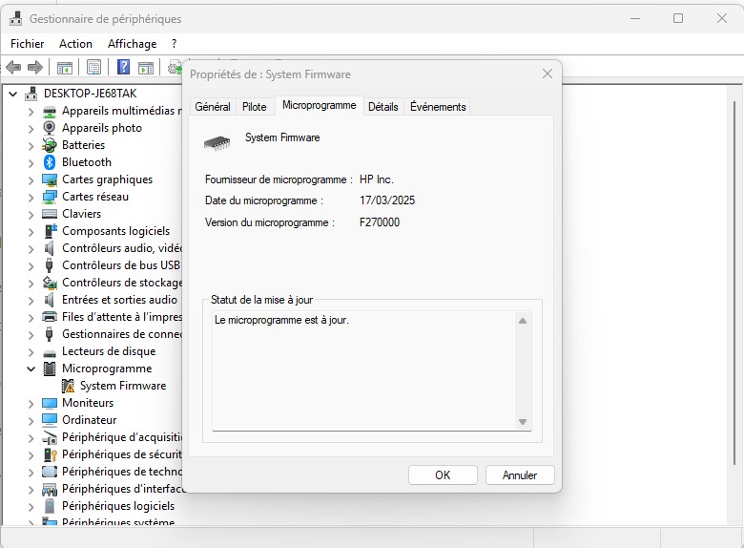Click the Périphériques de sécurité icon
Image resolution: width=744 pixels, height=548 pixels.
pos(50,454)
